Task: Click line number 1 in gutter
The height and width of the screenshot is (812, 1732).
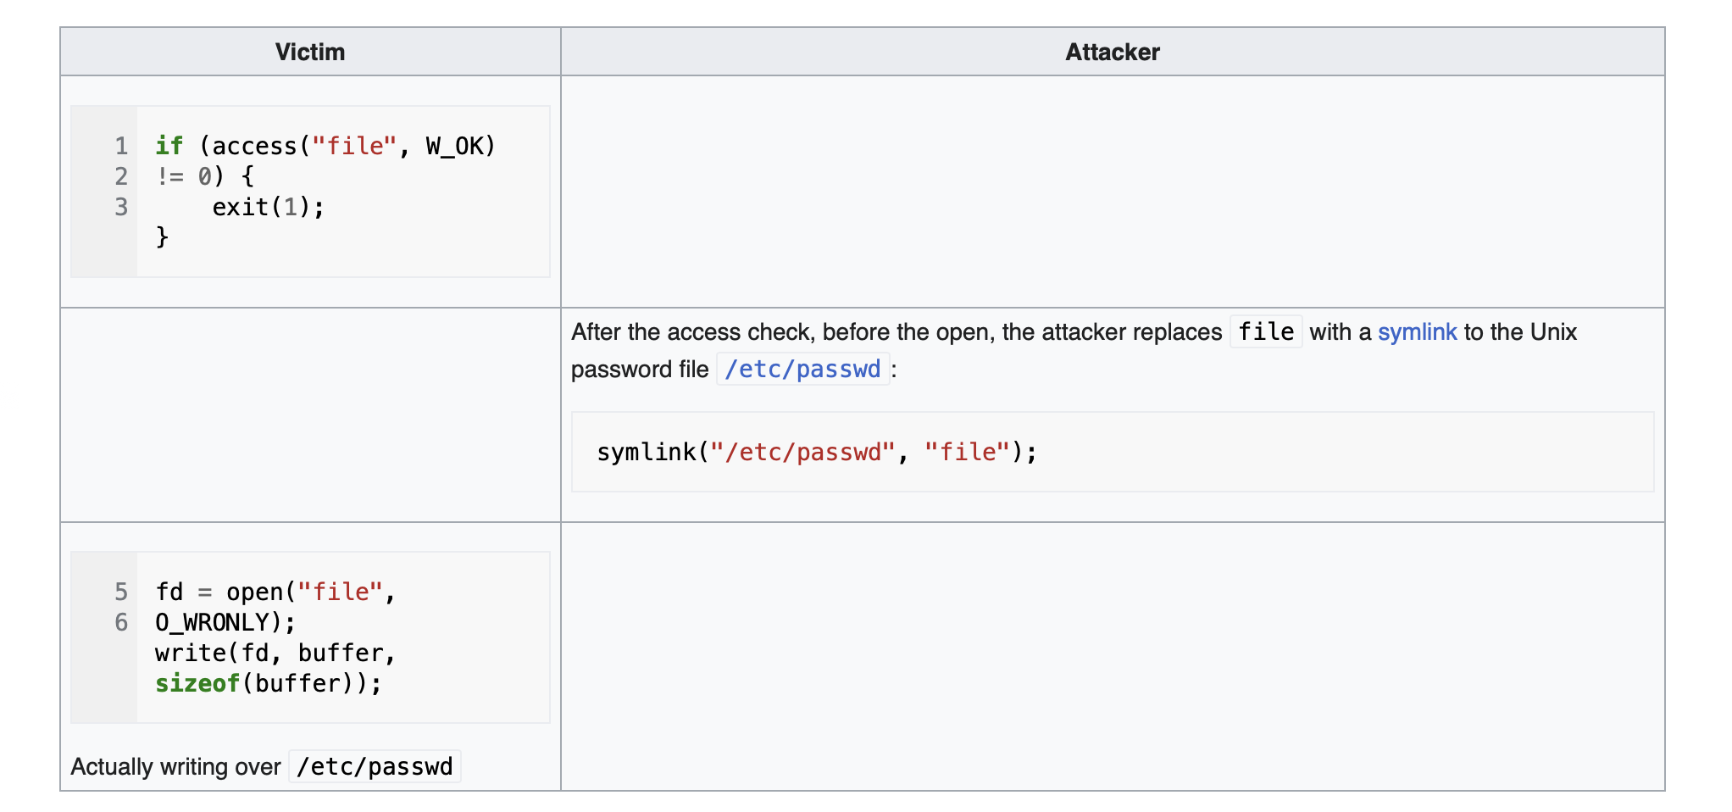Action: pyautogui.click(x=121, y=146)
